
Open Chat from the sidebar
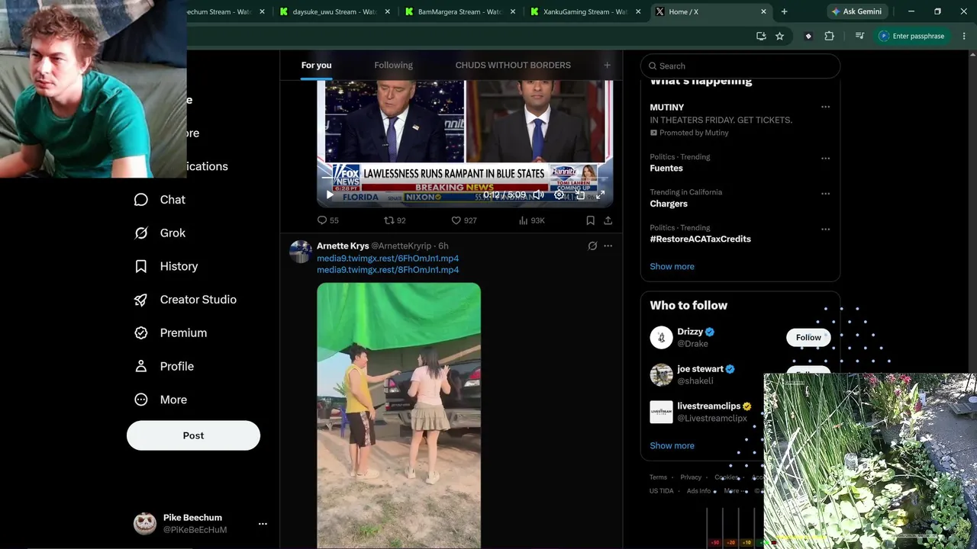[x=160, y=200]
